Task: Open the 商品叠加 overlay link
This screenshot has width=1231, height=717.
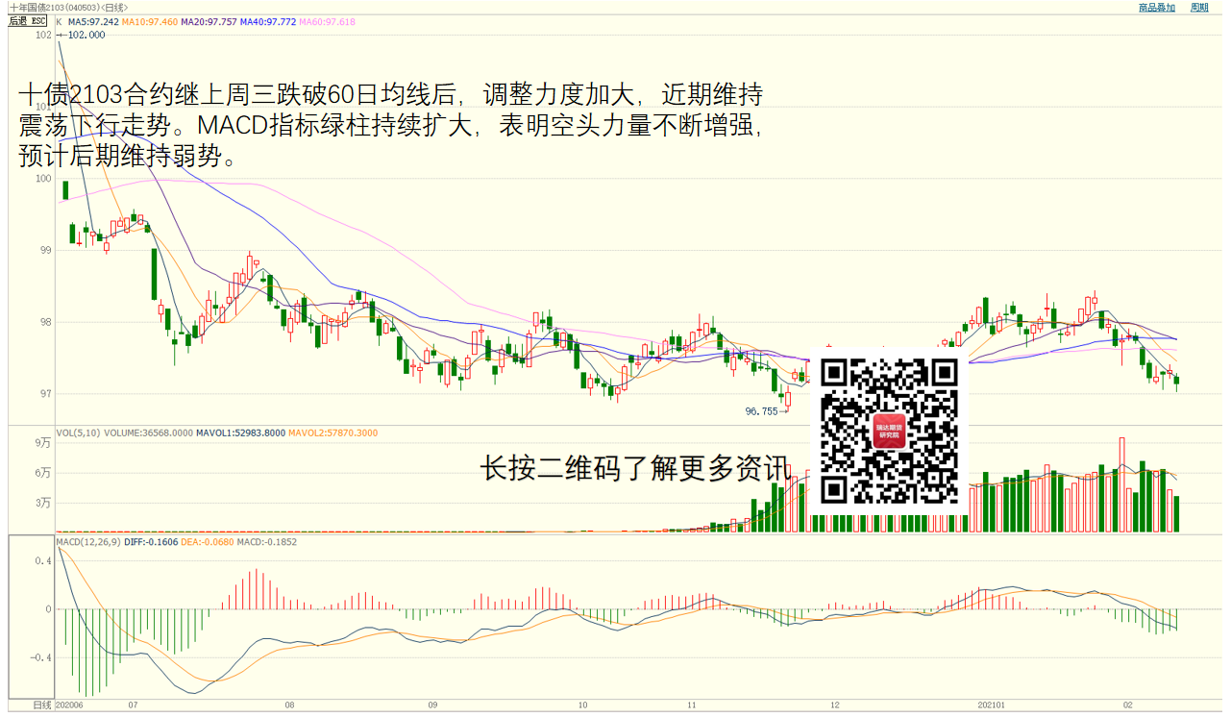Action: tap(1156, 7)
